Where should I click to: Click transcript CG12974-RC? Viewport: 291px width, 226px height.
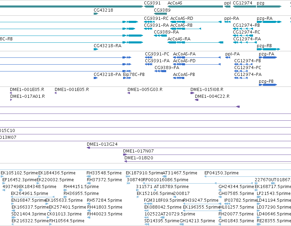pos(243,36)
